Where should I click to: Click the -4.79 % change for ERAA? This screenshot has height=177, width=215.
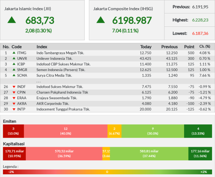205,98
